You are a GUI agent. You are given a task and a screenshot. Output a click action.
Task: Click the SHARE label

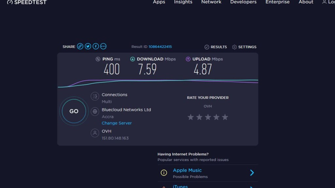click(x=69, y=47)
